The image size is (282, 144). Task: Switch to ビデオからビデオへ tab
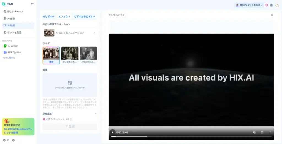85,16
